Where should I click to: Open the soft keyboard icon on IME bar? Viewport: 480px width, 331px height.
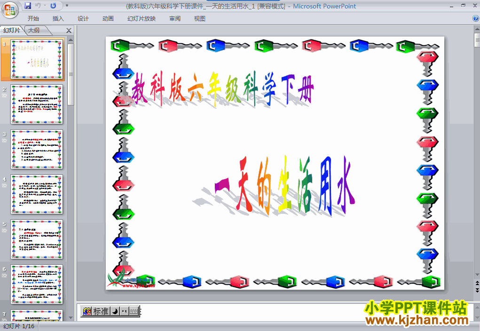pyautogui.click(x=134, y=311)
